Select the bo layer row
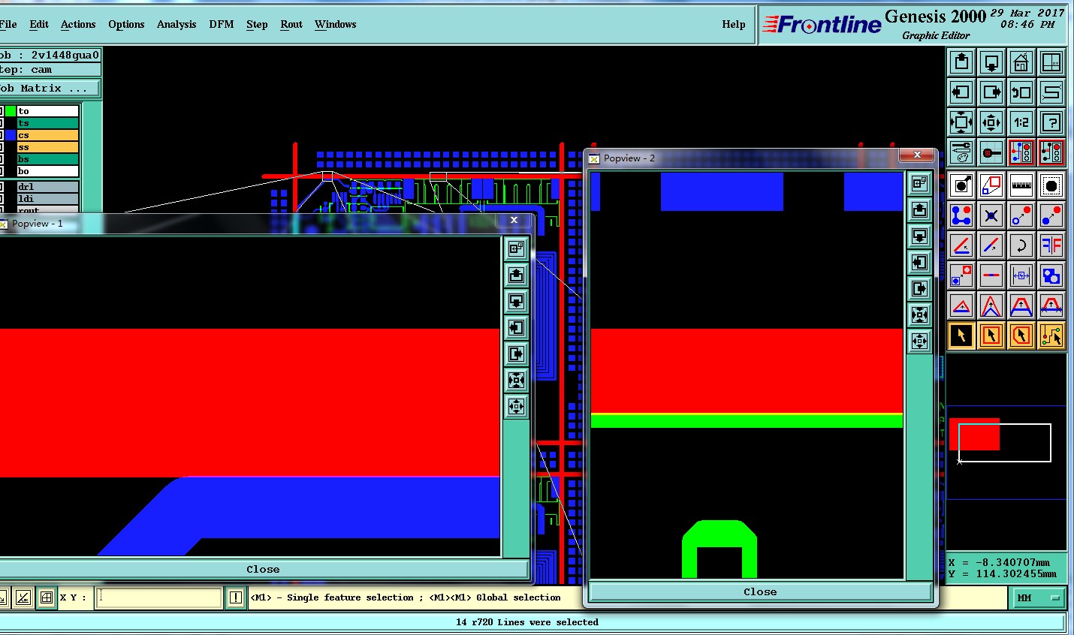Image resolution: width=1074 pixels, height=635 pixels. [48, 171]
